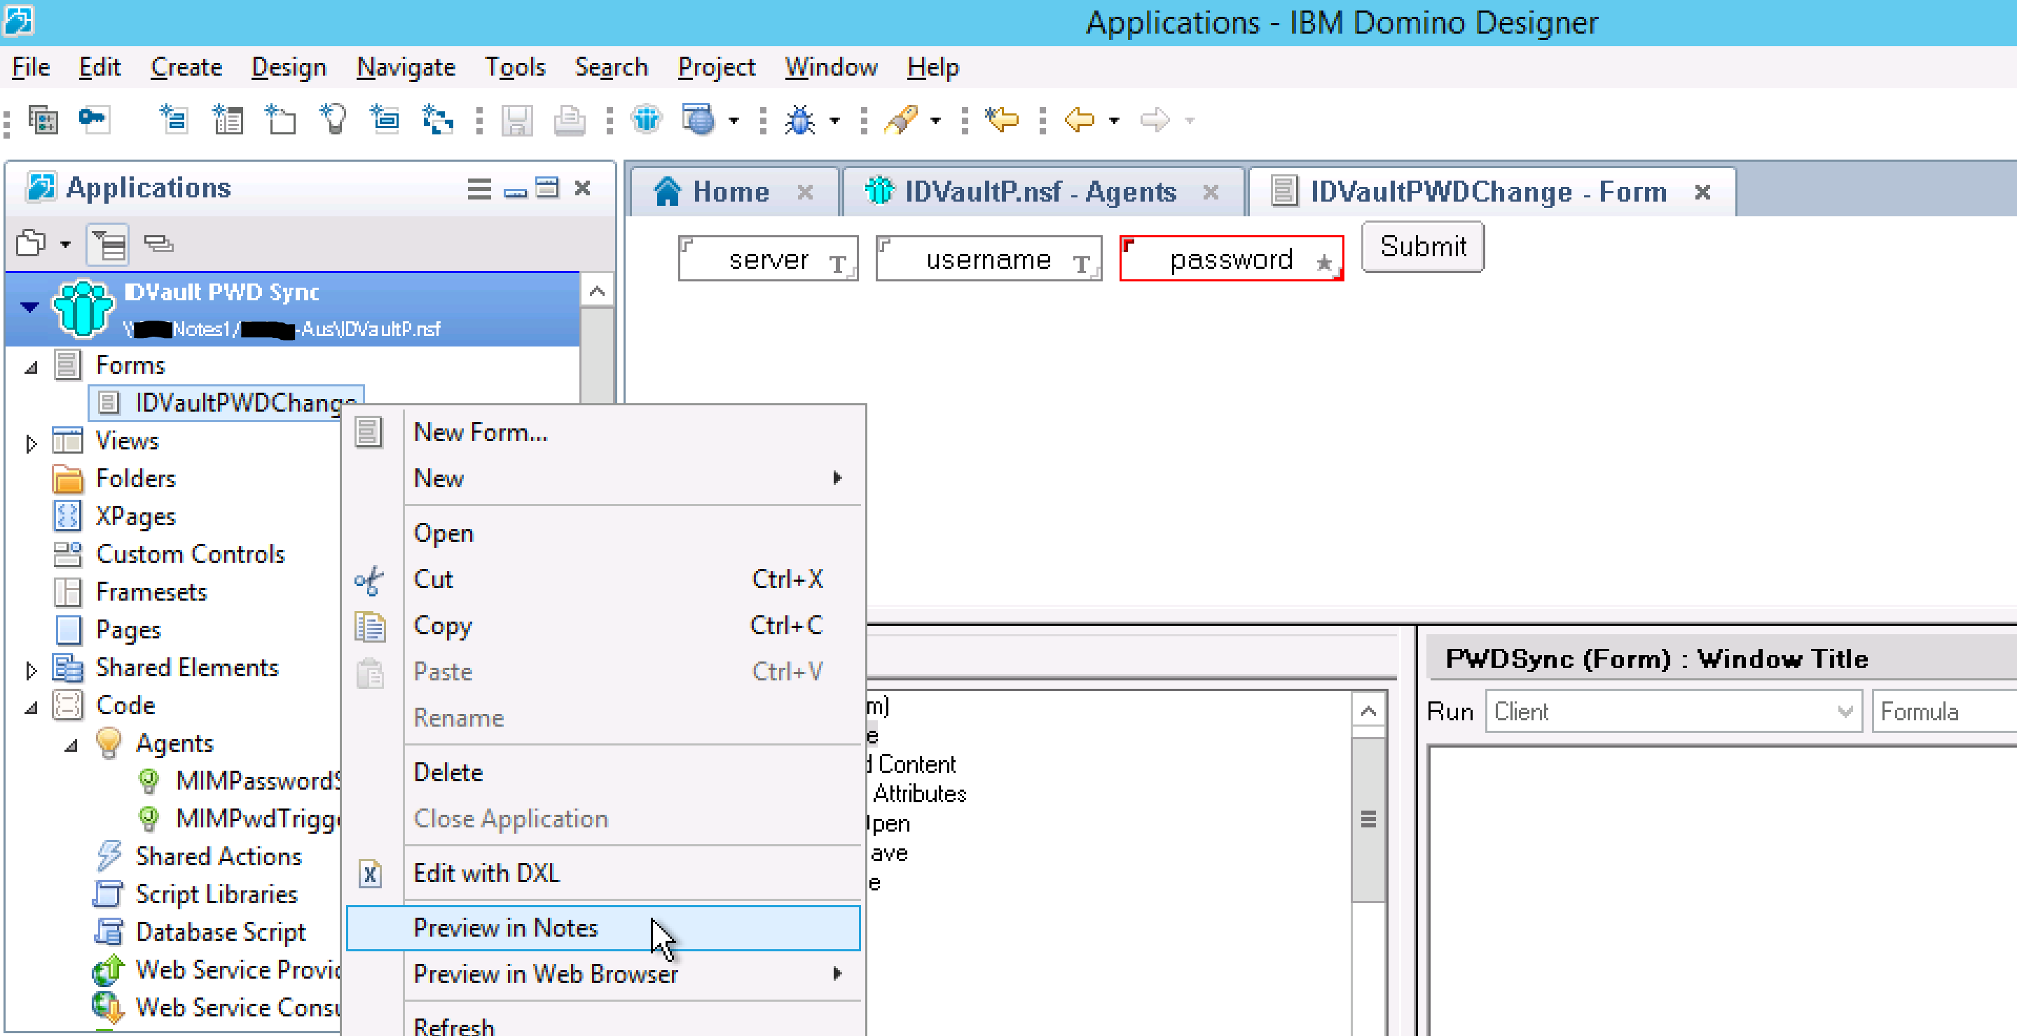Click the yellow back arrow icon

point(1080,120)
